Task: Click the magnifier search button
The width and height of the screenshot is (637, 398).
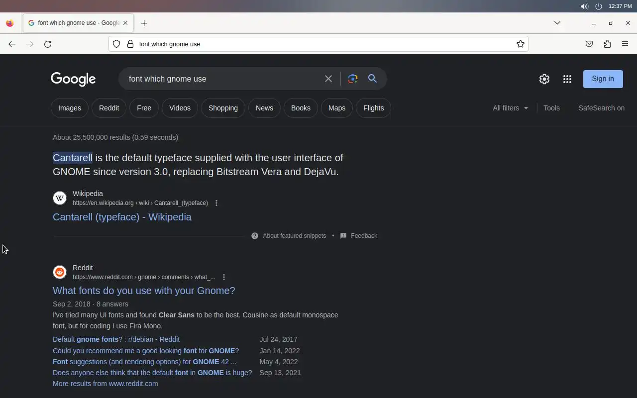Action: click(372, 79)
